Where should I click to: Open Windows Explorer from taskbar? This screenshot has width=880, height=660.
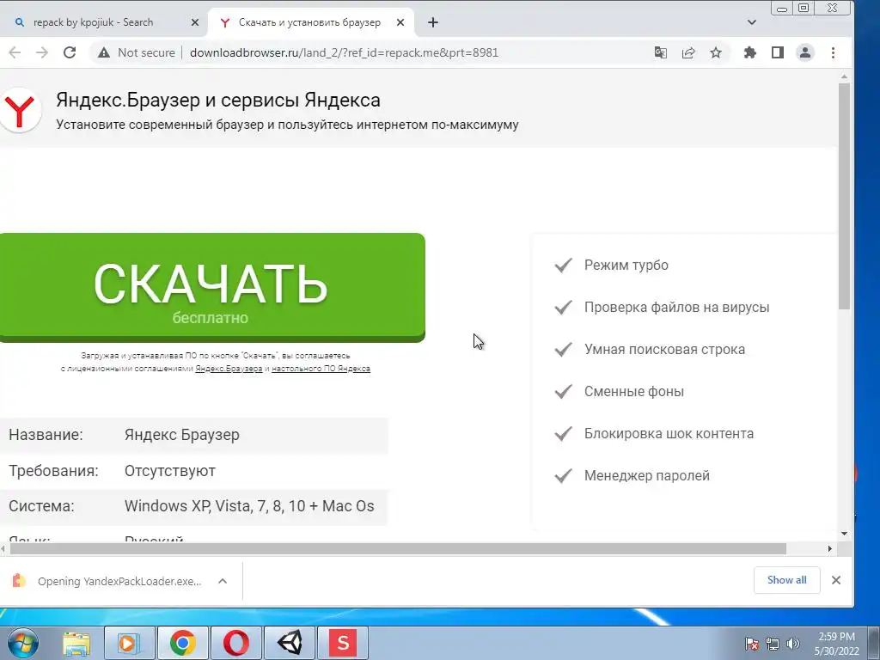(x=76, y=643)
